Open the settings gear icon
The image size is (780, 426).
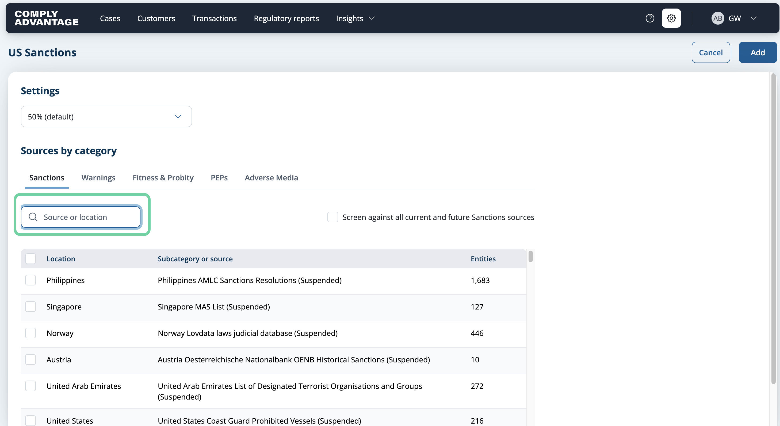[671, 18]
